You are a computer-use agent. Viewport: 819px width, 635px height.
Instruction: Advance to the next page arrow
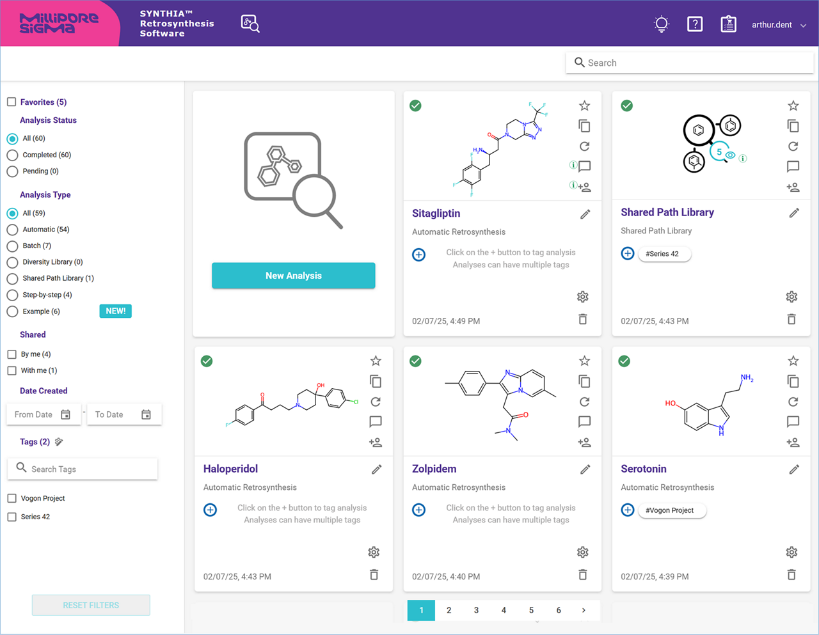[x=584, y=610]
